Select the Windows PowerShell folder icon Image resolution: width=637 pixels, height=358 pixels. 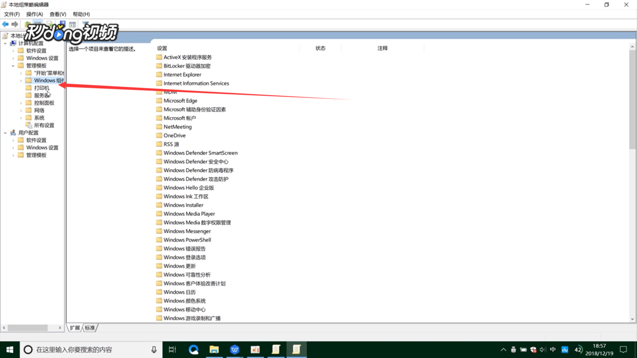tap(159, 240)
